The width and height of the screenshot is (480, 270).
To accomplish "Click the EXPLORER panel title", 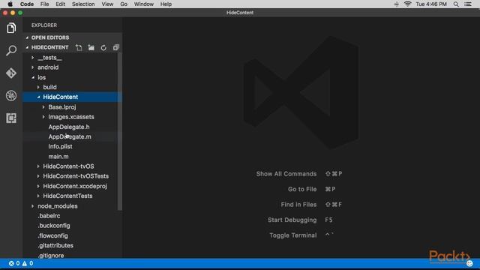I will (44, 25).
